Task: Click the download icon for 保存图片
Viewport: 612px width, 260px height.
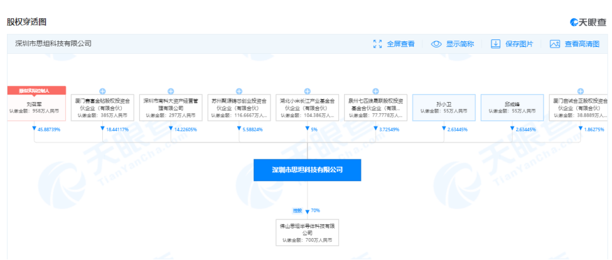Action: pyautogui.click(x=495, y=44)
